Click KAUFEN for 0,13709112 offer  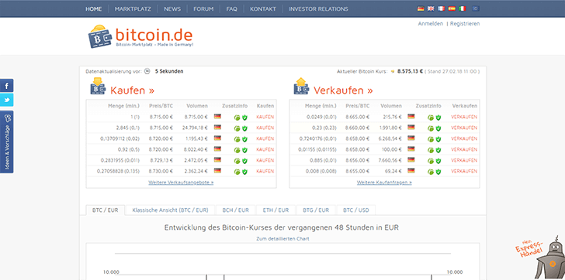pos(265,138)
